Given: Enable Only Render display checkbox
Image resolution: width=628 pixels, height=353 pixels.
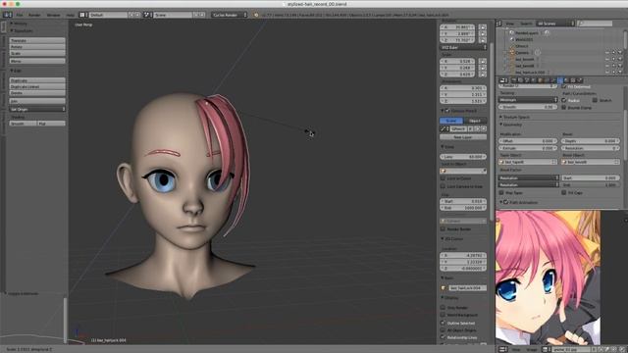Looking at the screenshot, I should 443,307.
